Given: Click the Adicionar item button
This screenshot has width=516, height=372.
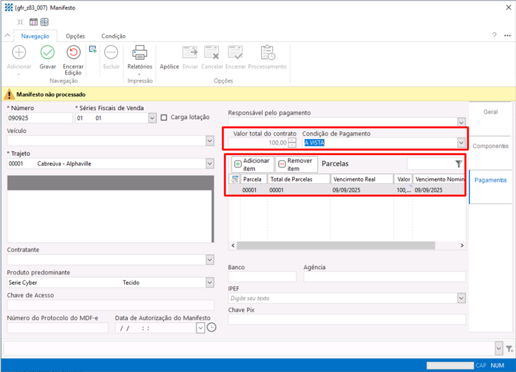Looking at the screenshot, I should point(253,164).
